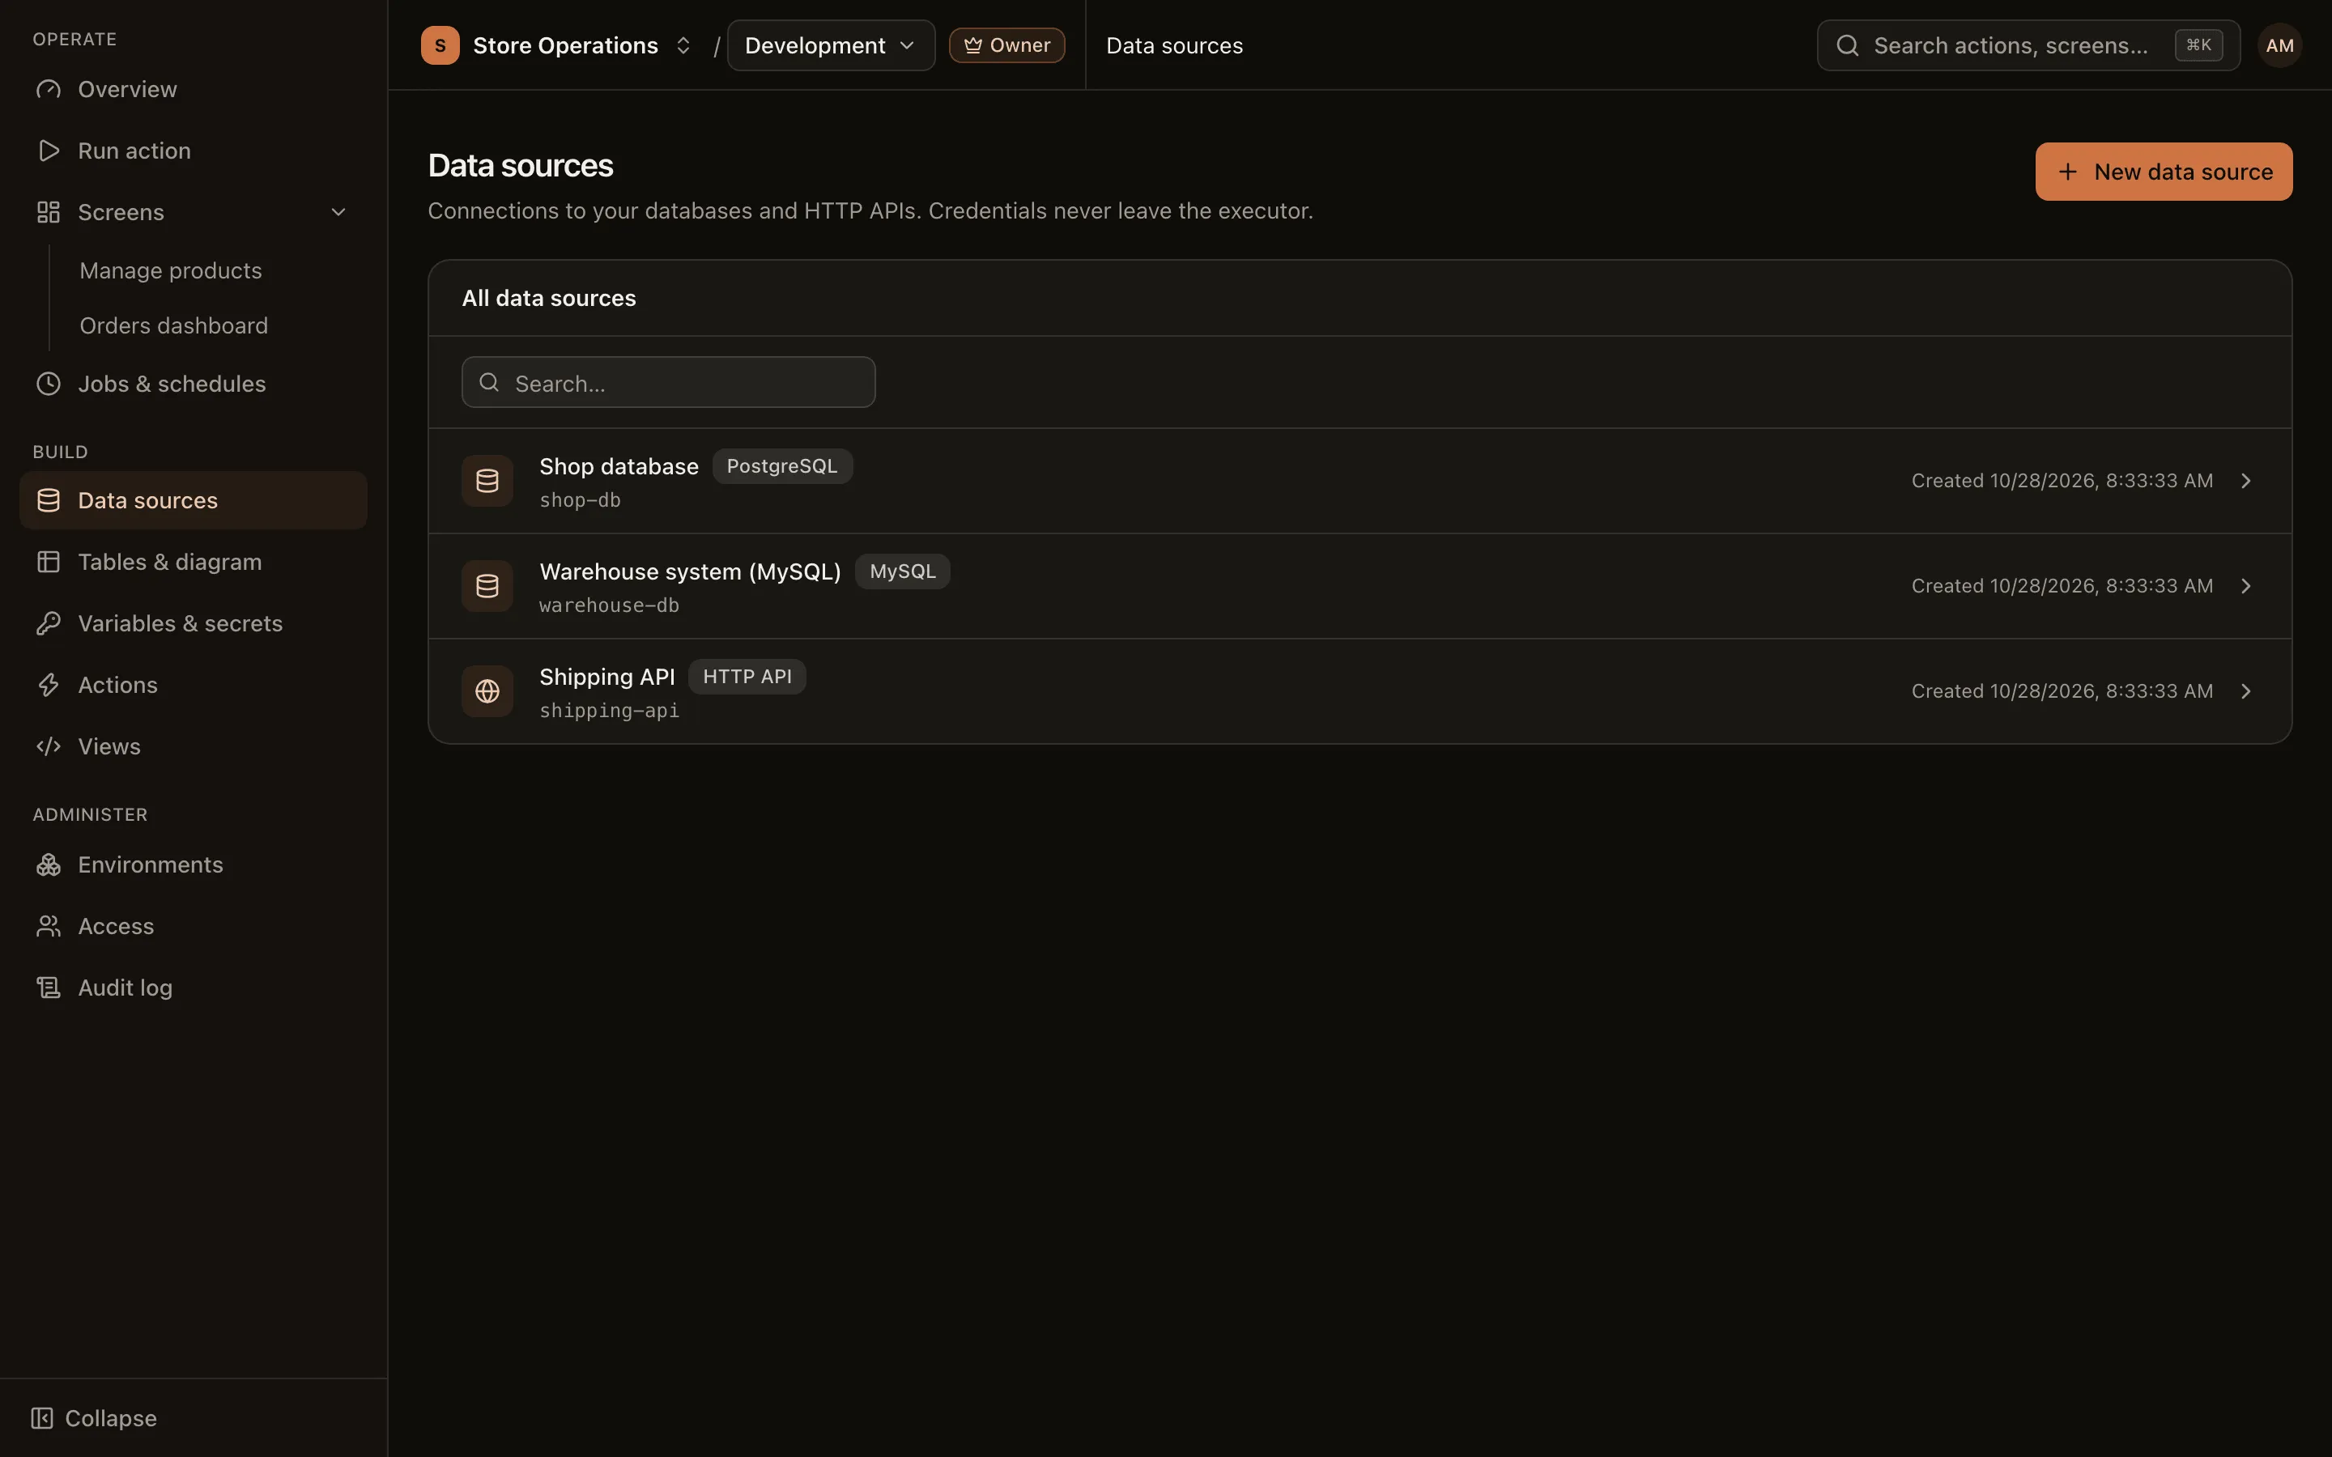The width and height of the screenshot is (2332, 1457).
Task: Click the Environments cubes icon
Action: click(49, 865)
